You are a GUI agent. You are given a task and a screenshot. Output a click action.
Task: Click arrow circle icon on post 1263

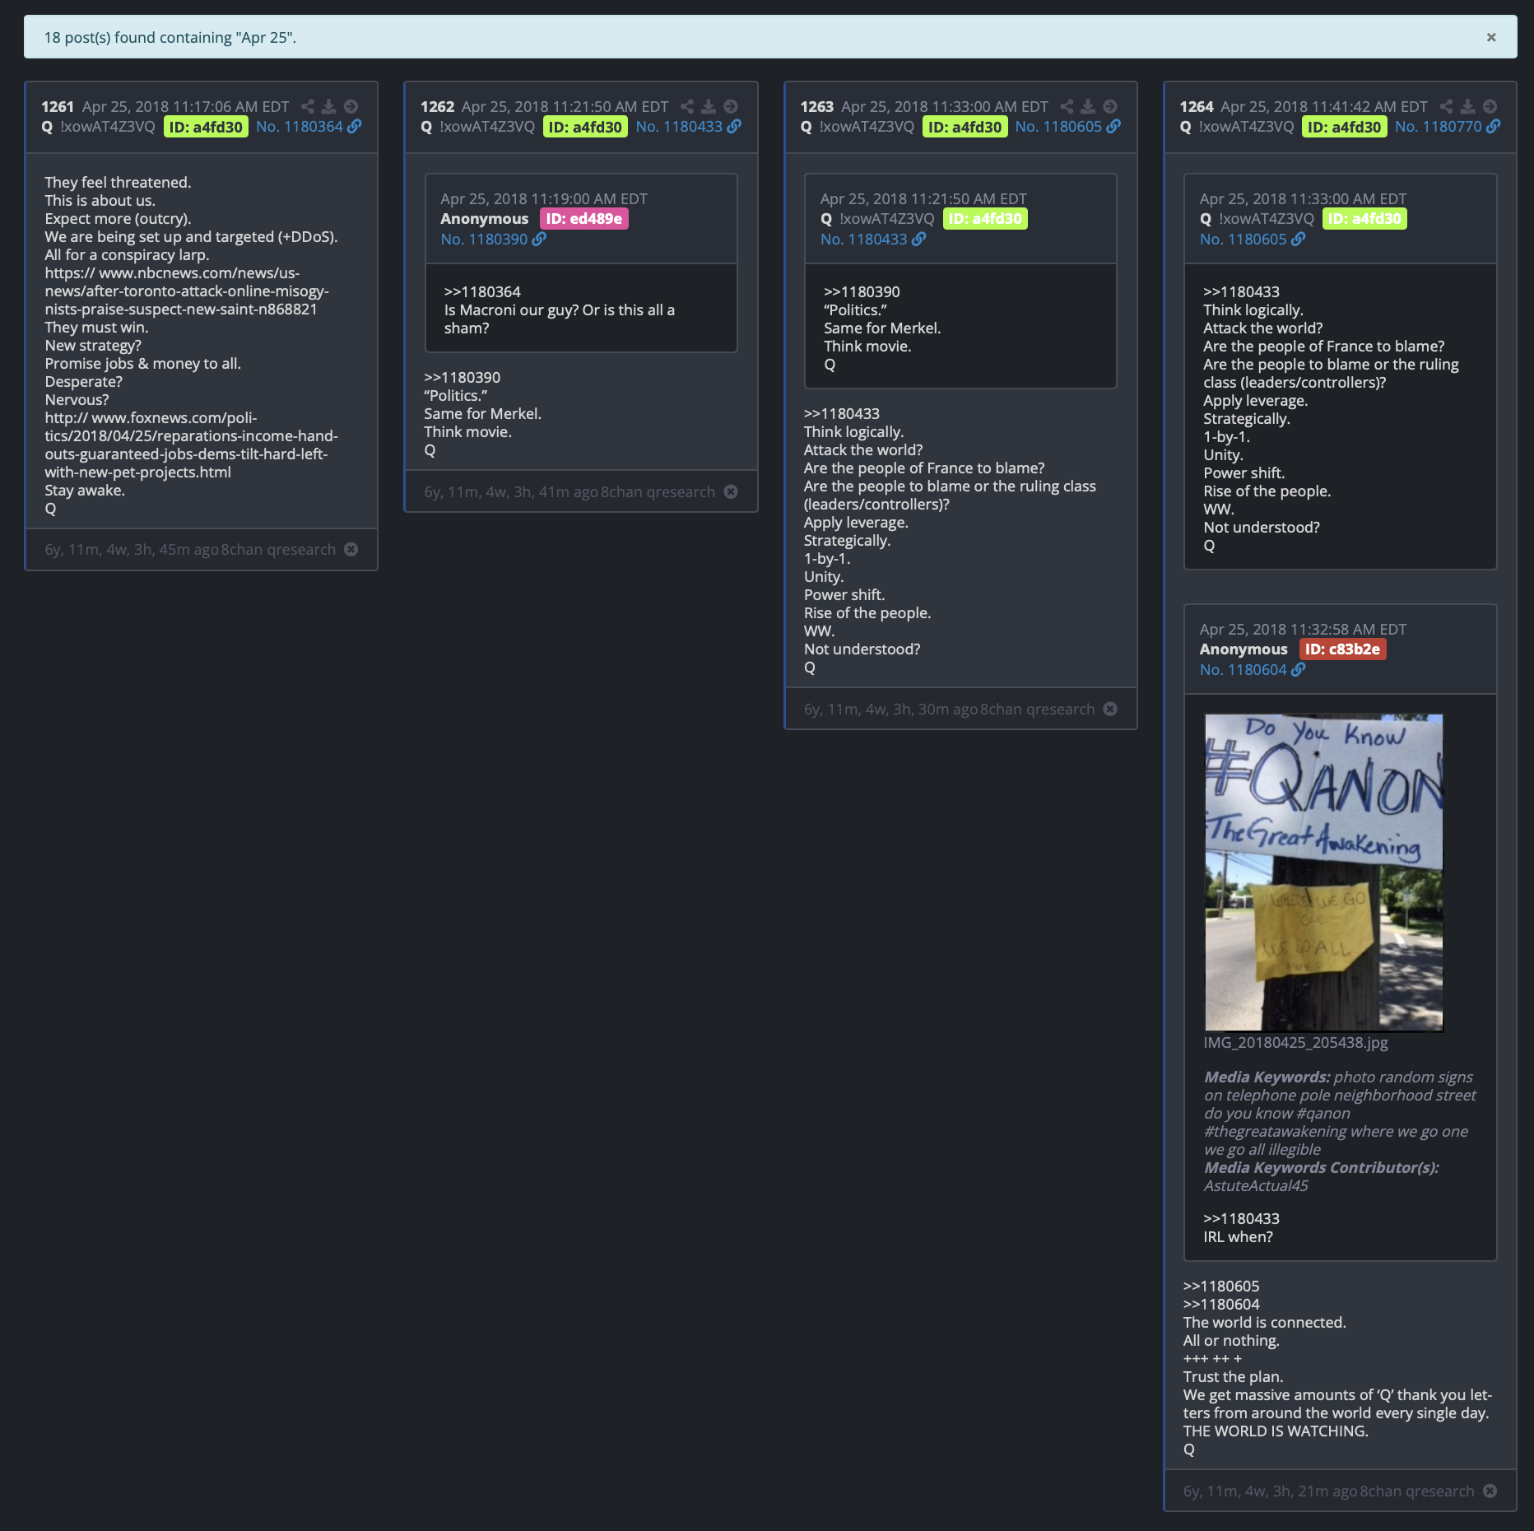[1109, 106]
